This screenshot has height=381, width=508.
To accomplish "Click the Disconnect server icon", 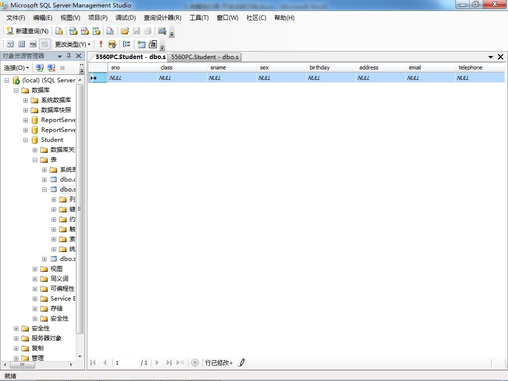I will point(51,67).
